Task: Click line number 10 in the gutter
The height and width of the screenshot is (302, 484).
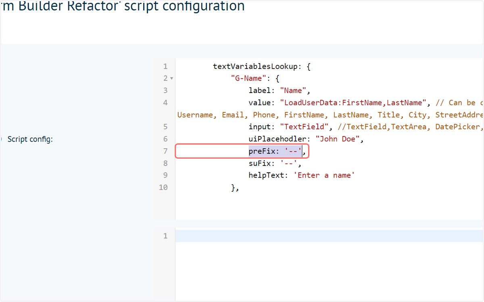Action: point(163,187)
